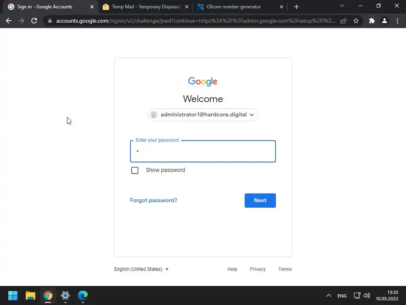The height and width of the screenshot is (305, 406).
Task: Show hidden tray icons chevron
Action: point(329,295)
